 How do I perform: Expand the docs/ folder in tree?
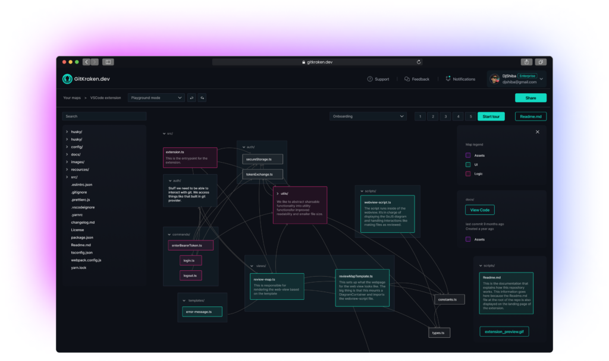click(67, 154)
